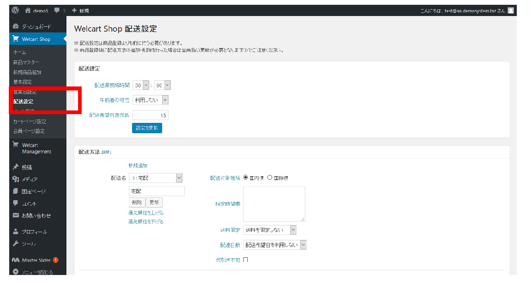Click the 配送希望日表示数 input field
This screenshot has width=532, height=283.
[151, 115]
